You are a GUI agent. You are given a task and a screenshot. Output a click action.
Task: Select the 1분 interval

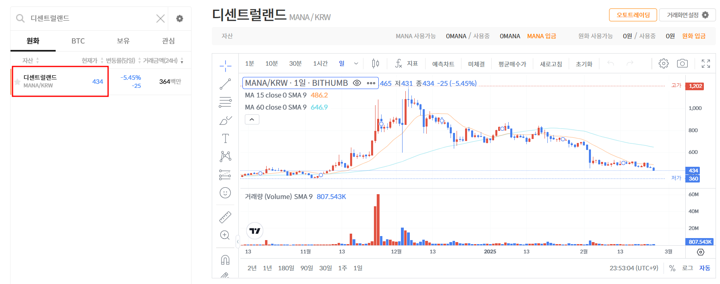[x=250, y=64]
